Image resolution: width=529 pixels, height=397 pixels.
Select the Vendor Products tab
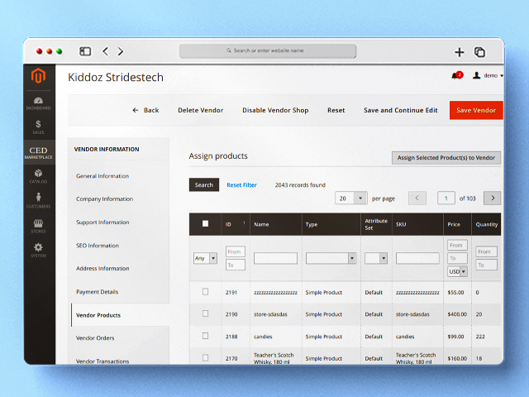(98, 315)
